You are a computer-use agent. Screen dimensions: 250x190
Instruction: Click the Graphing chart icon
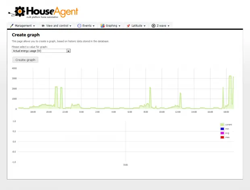[x=102, y=26]
